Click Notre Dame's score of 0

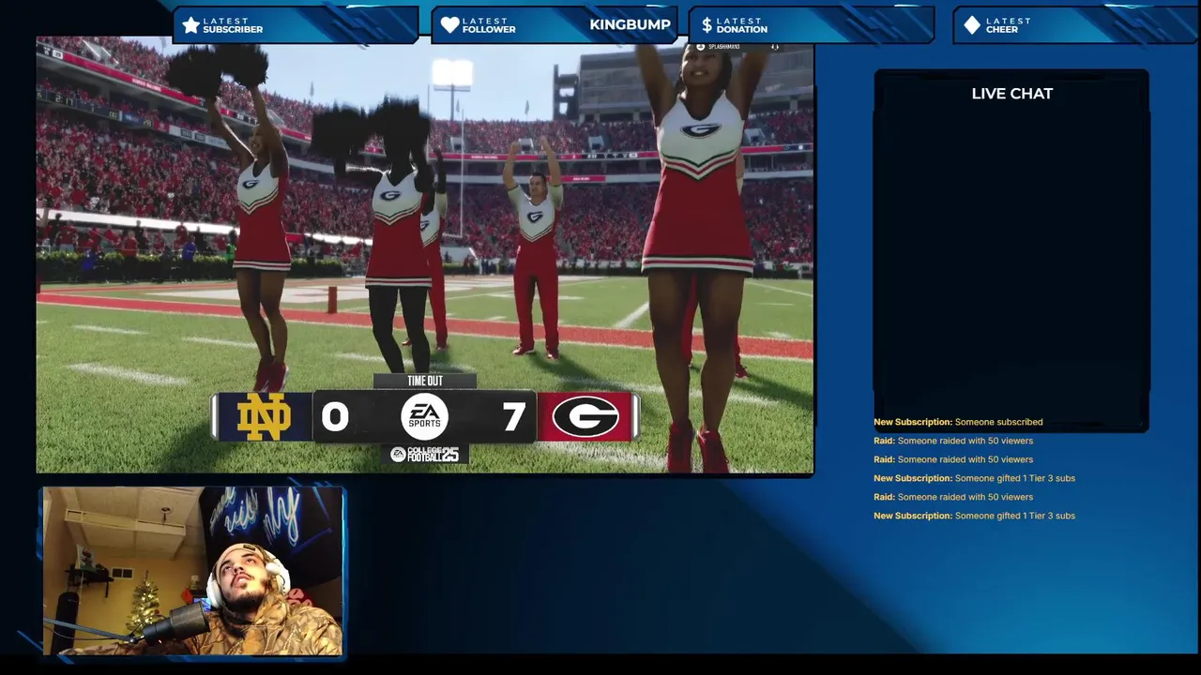(x=335, y=417)
